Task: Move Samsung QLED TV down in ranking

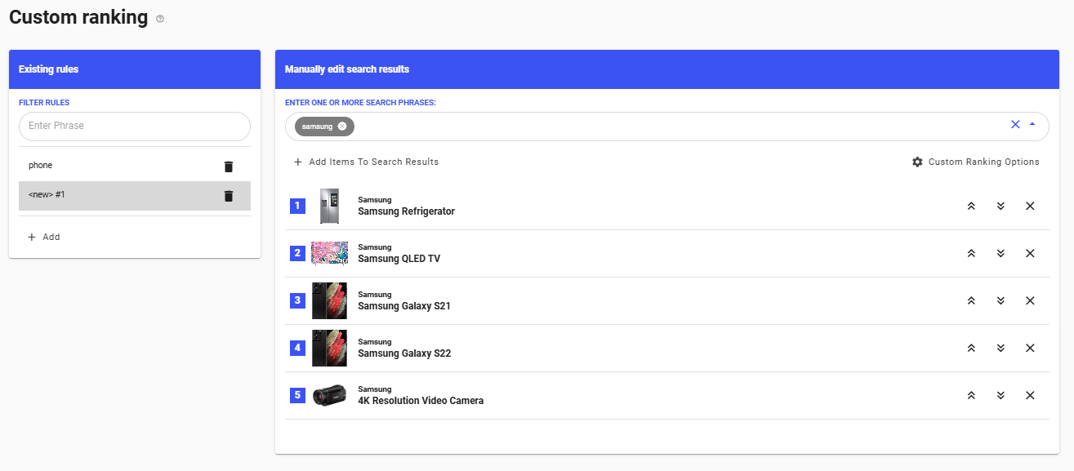Action: (x=1000, y=253)
